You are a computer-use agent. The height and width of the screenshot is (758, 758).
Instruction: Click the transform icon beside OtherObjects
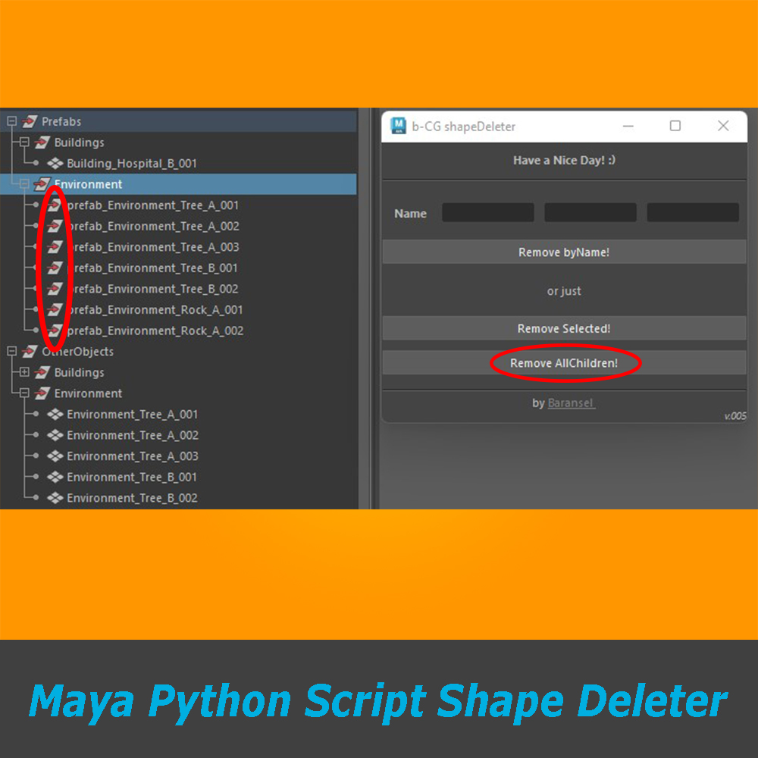30,352
